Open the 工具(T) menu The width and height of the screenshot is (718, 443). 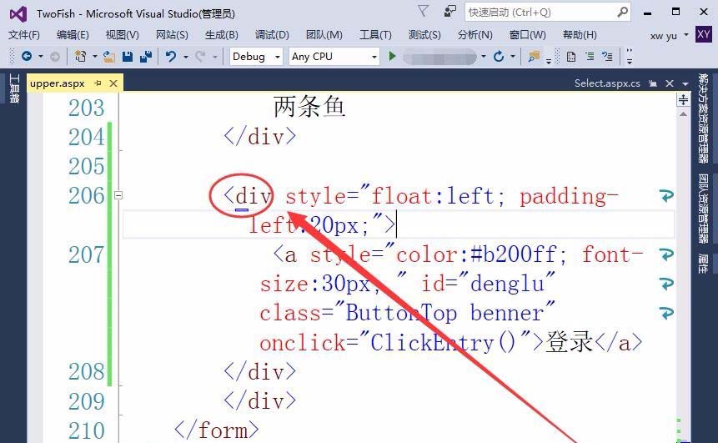375,35
